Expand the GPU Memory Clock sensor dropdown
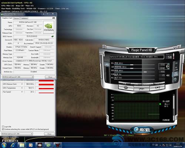185x148 pixels. [x=22, y=84]
